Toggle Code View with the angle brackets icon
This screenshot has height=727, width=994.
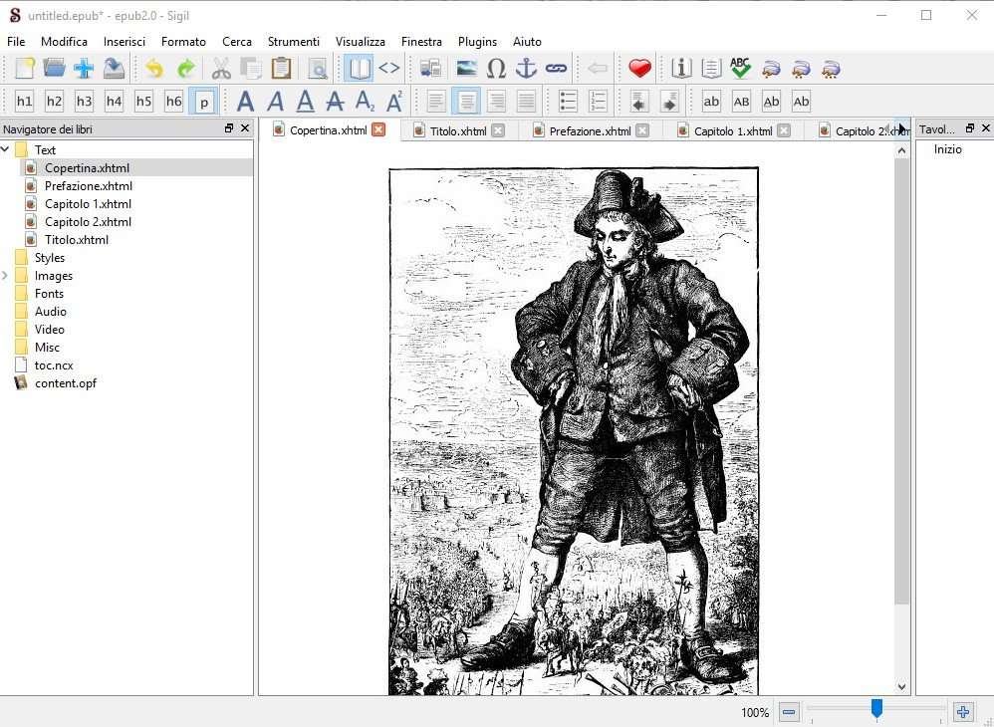click(x=389, y=69)
